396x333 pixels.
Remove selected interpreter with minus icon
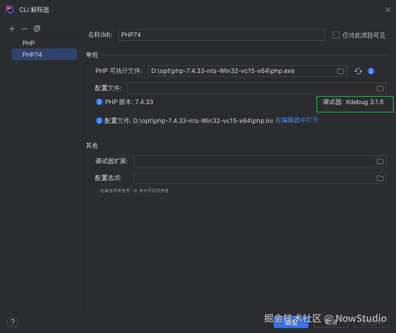pos(25,29)
